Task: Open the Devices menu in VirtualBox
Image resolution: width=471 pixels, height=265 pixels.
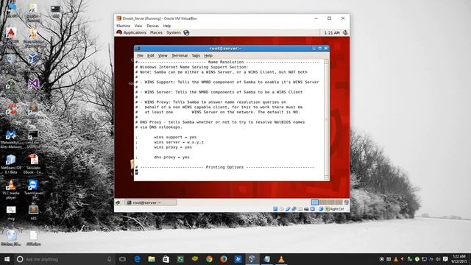Action: point(152,26)
